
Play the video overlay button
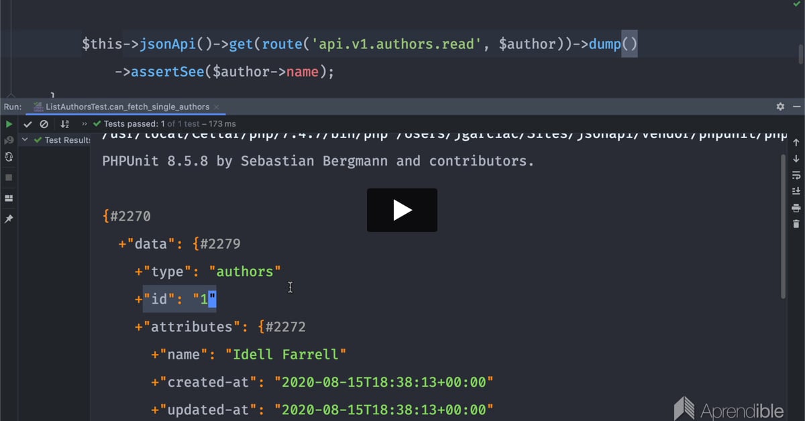[x=402, y=210]
